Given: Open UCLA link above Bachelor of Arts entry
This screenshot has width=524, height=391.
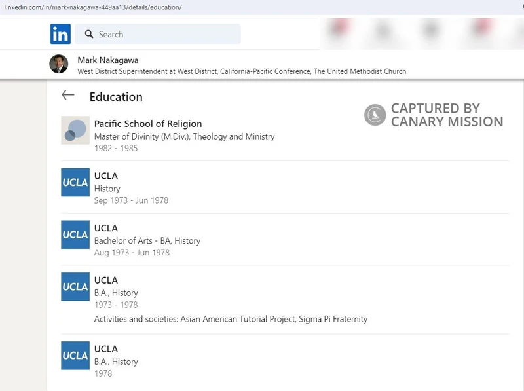Looking at the screenshot, I should click(106, 228).
